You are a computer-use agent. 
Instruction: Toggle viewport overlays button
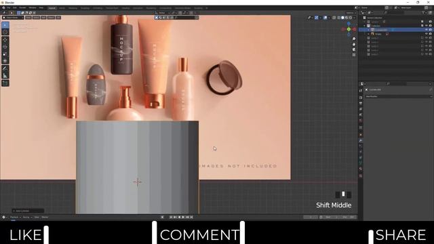click(x=325, y=18)
